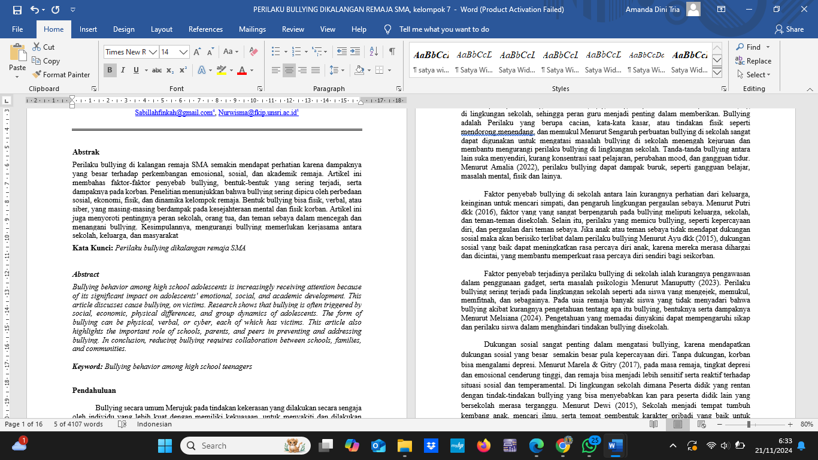Align text to the left
This screenshot has width=818, height=460.
[x=276, y=70]
